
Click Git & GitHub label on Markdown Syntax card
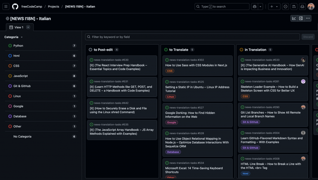click(x=251, y=148)
